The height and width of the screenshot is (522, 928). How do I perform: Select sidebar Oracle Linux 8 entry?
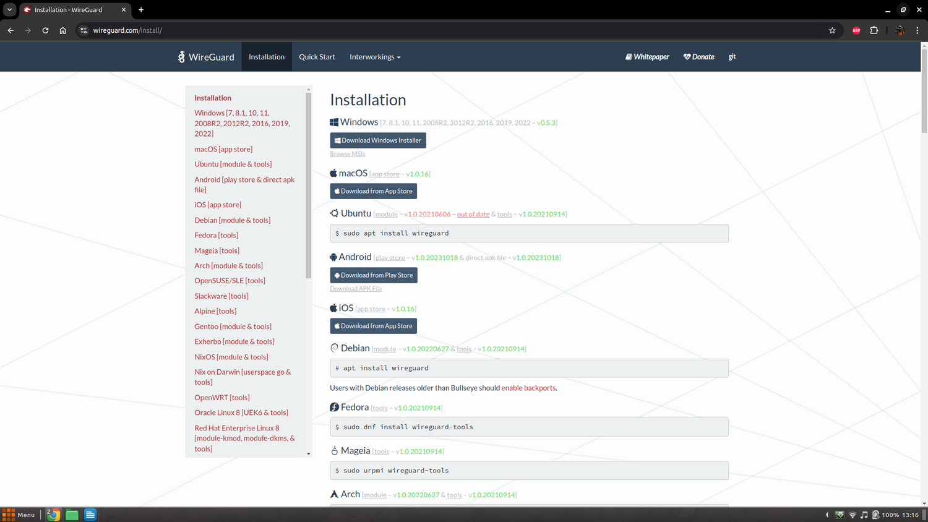(x=241, y=413)
